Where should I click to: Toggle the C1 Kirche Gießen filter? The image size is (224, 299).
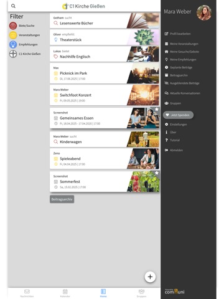click(x=25, y=54)
